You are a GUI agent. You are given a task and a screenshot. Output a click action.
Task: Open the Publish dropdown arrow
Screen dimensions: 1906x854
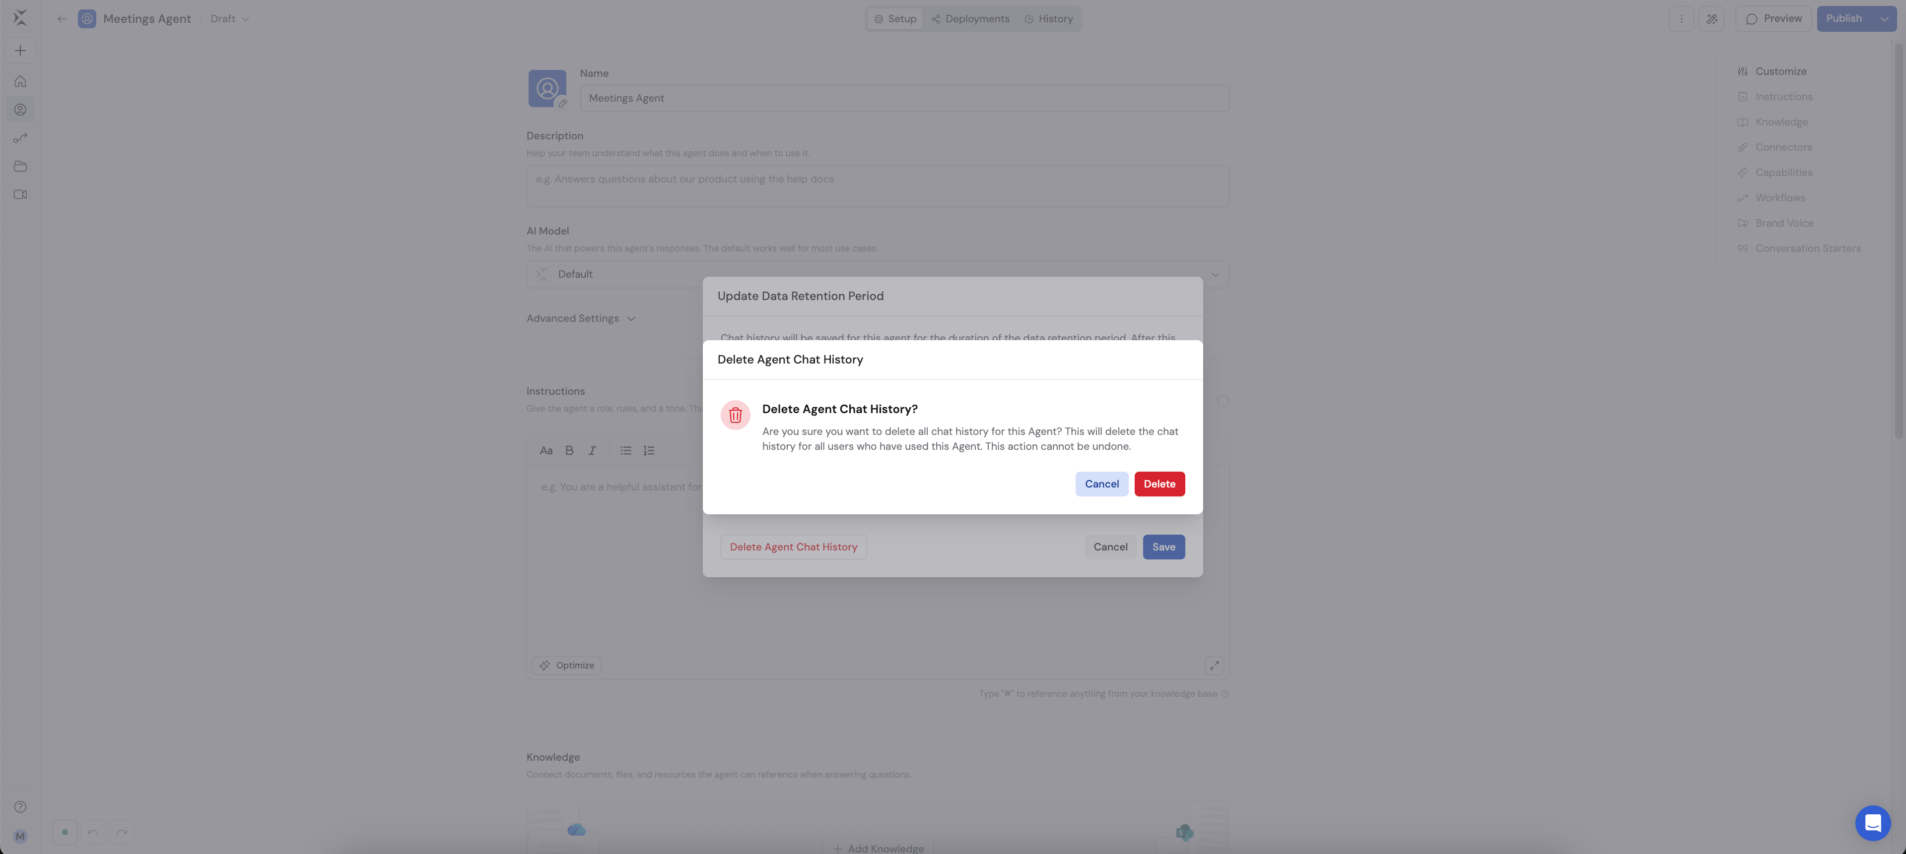[x=1884, y=18]
